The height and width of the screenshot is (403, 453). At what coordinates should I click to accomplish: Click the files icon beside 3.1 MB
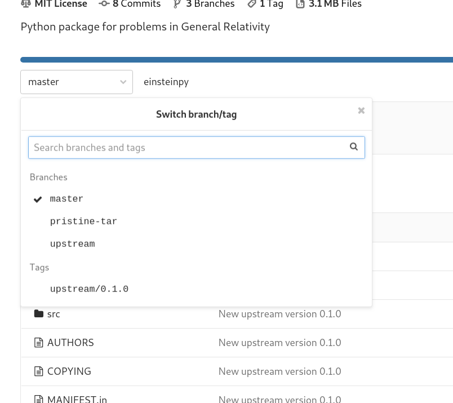coord(299,5)
